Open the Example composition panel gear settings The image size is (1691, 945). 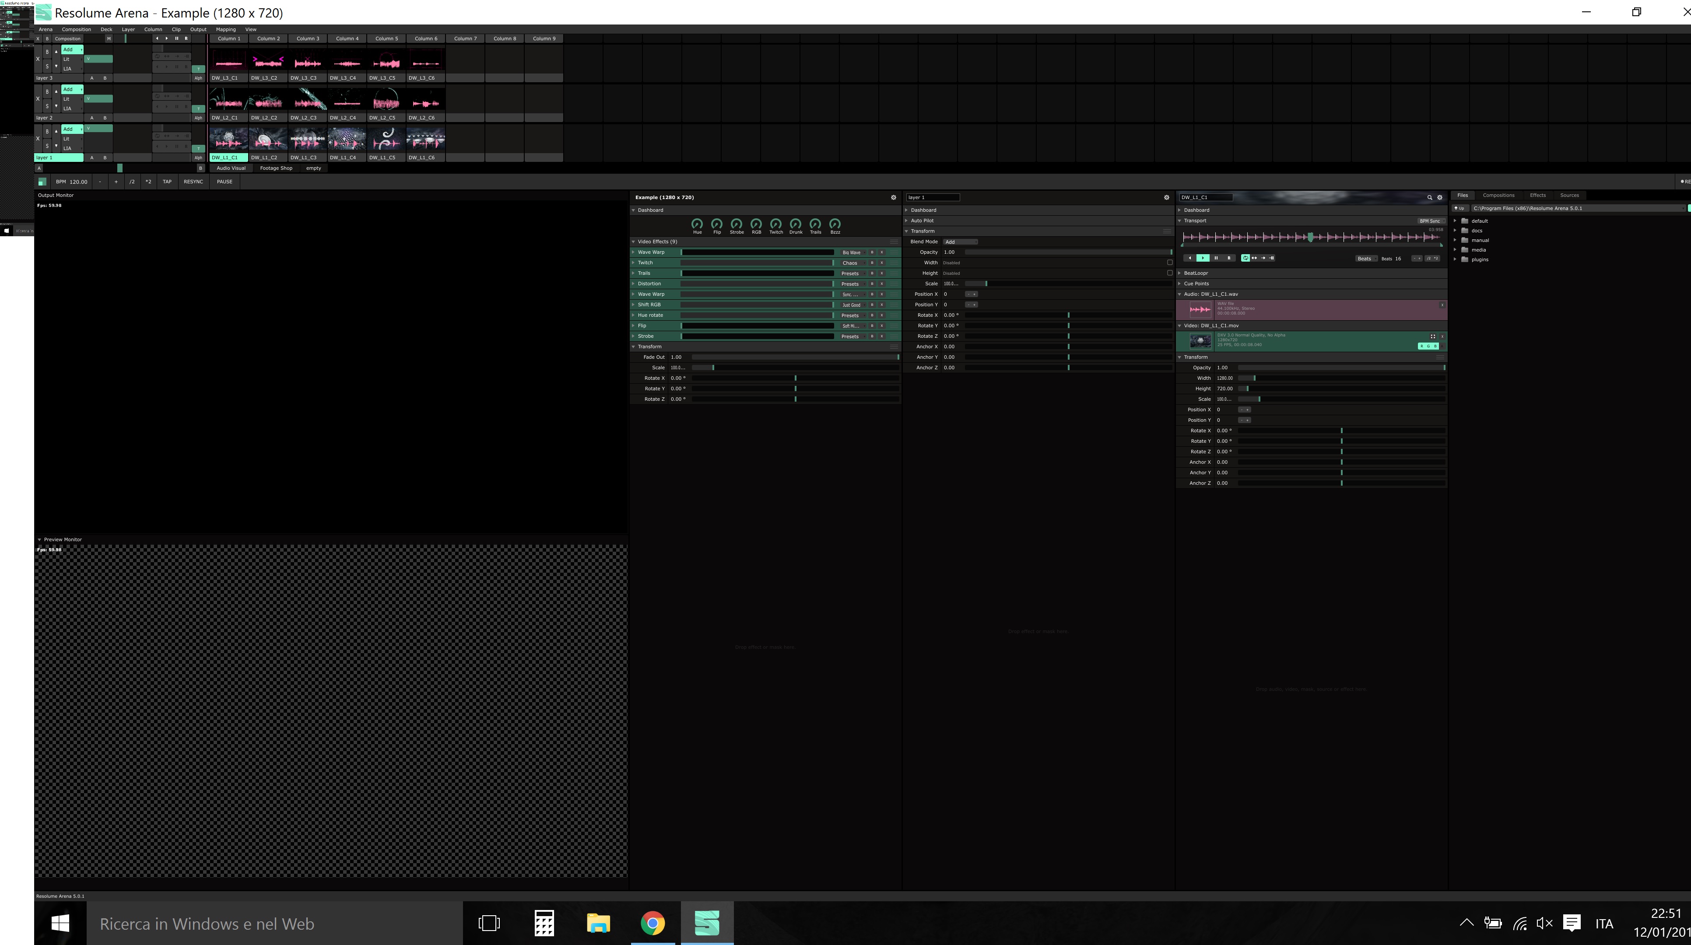894,198
